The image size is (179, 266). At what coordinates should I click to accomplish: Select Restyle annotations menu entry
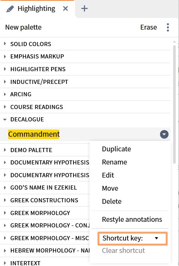132,220
